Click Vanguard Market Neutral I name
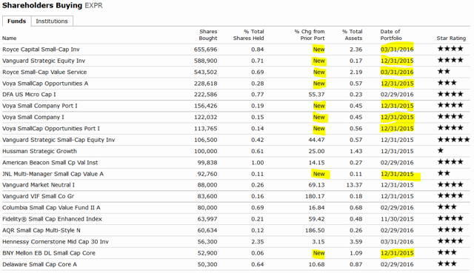The width and height of the screenshot is (474, 273). 39,185
